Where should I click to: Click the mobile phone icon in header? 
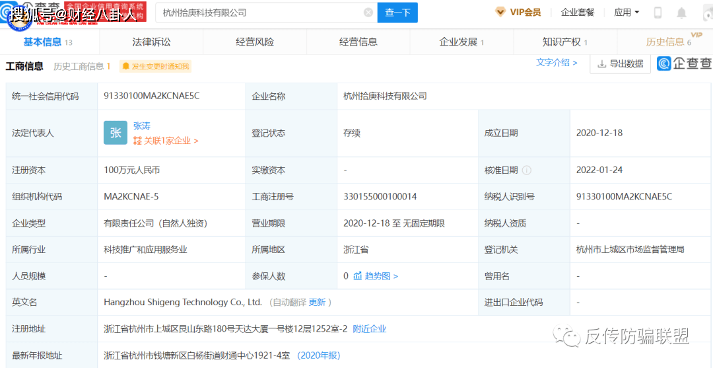658,13
